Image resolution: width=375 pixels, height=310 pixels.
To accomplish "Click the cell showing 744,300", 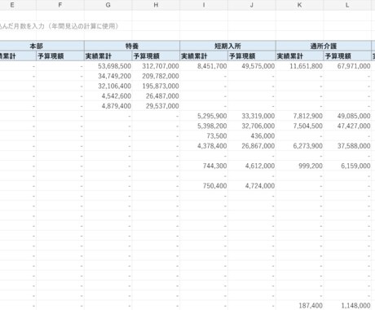I will point(204,166).
